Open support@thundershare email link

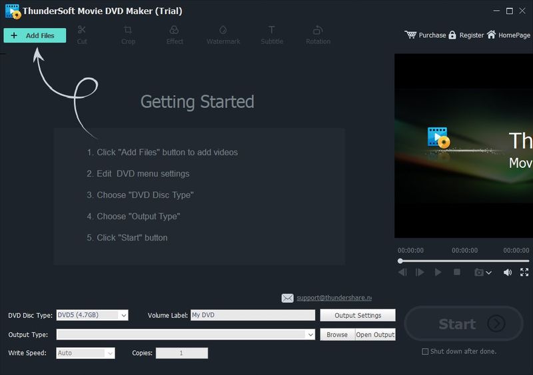pos(334,298)
